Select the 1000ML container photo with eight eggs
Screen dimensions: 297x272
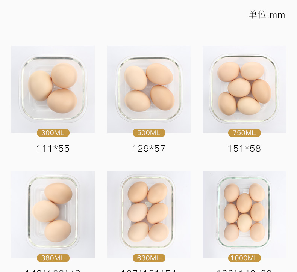click(244, 214)
